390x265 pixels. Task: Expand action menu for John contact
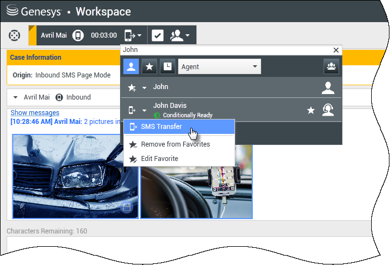pyautogui.click(x=144, y=87)
